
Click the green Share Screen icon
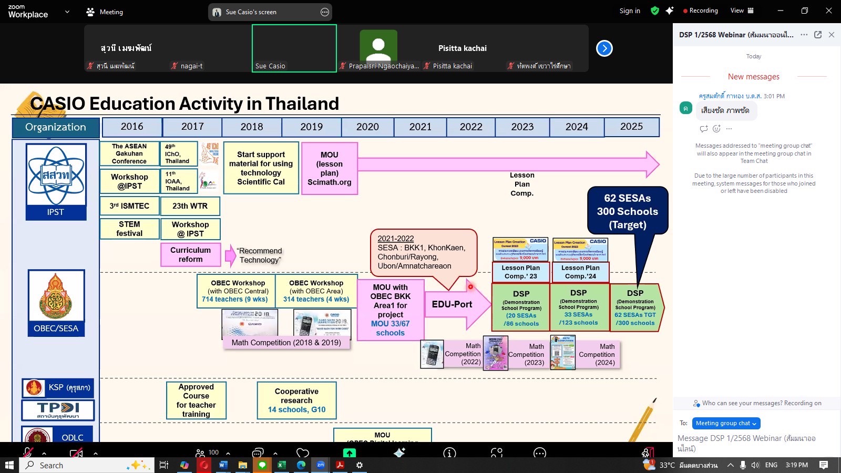click(x=349, y=453)
